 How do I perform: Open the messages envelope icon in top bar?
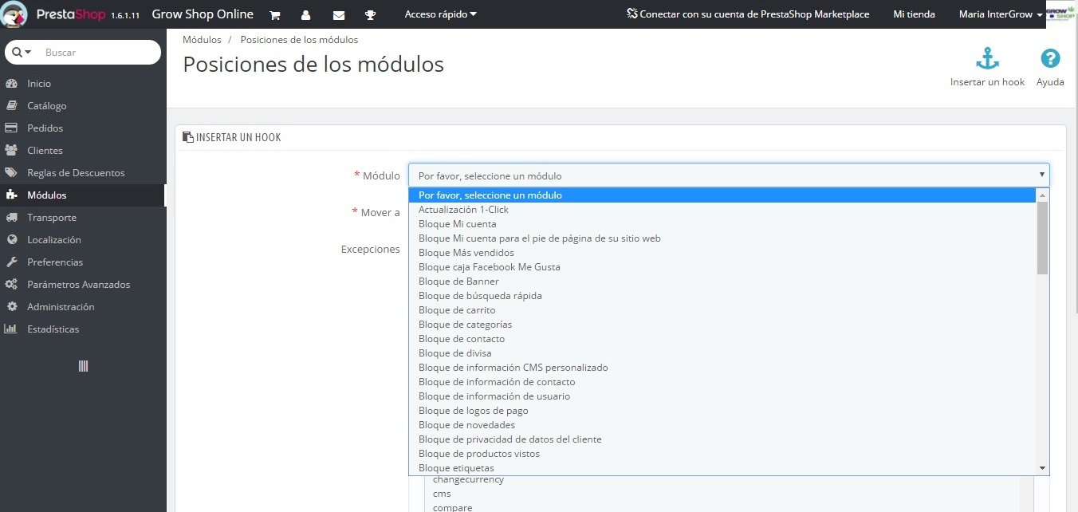pos(339,15)
